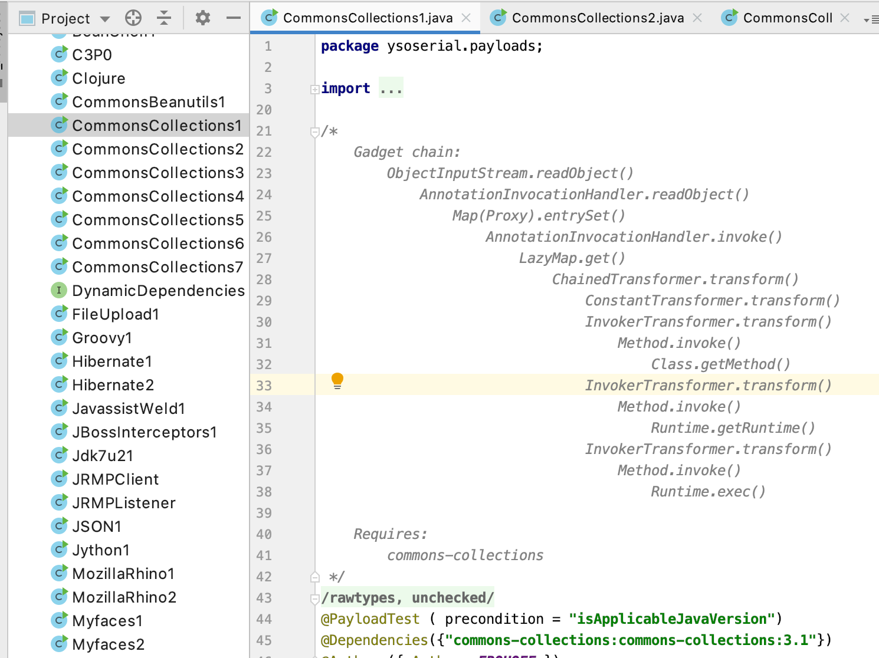Close the CommonsCollections2.java tab
The width and height of the screenshot is (879, 658).
point(697,18)
